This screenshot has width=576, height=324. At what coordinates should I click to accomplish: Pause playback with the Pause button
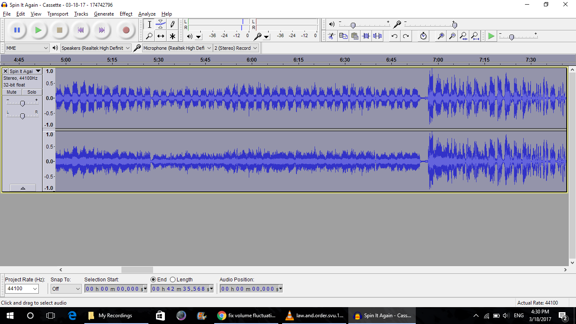17,30
